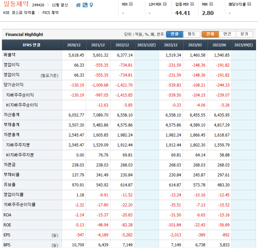The width and height of the screenshot is (258, 248).
Task: Open help icon beside PBR
Action: (x=211, y=4)
